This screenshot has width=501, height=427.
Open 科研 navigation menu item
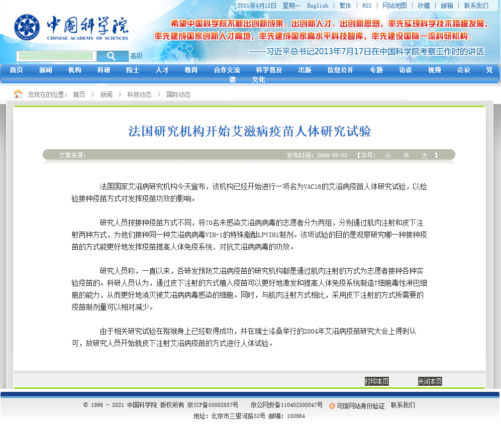pyautogui.click(x=104, y=70)
